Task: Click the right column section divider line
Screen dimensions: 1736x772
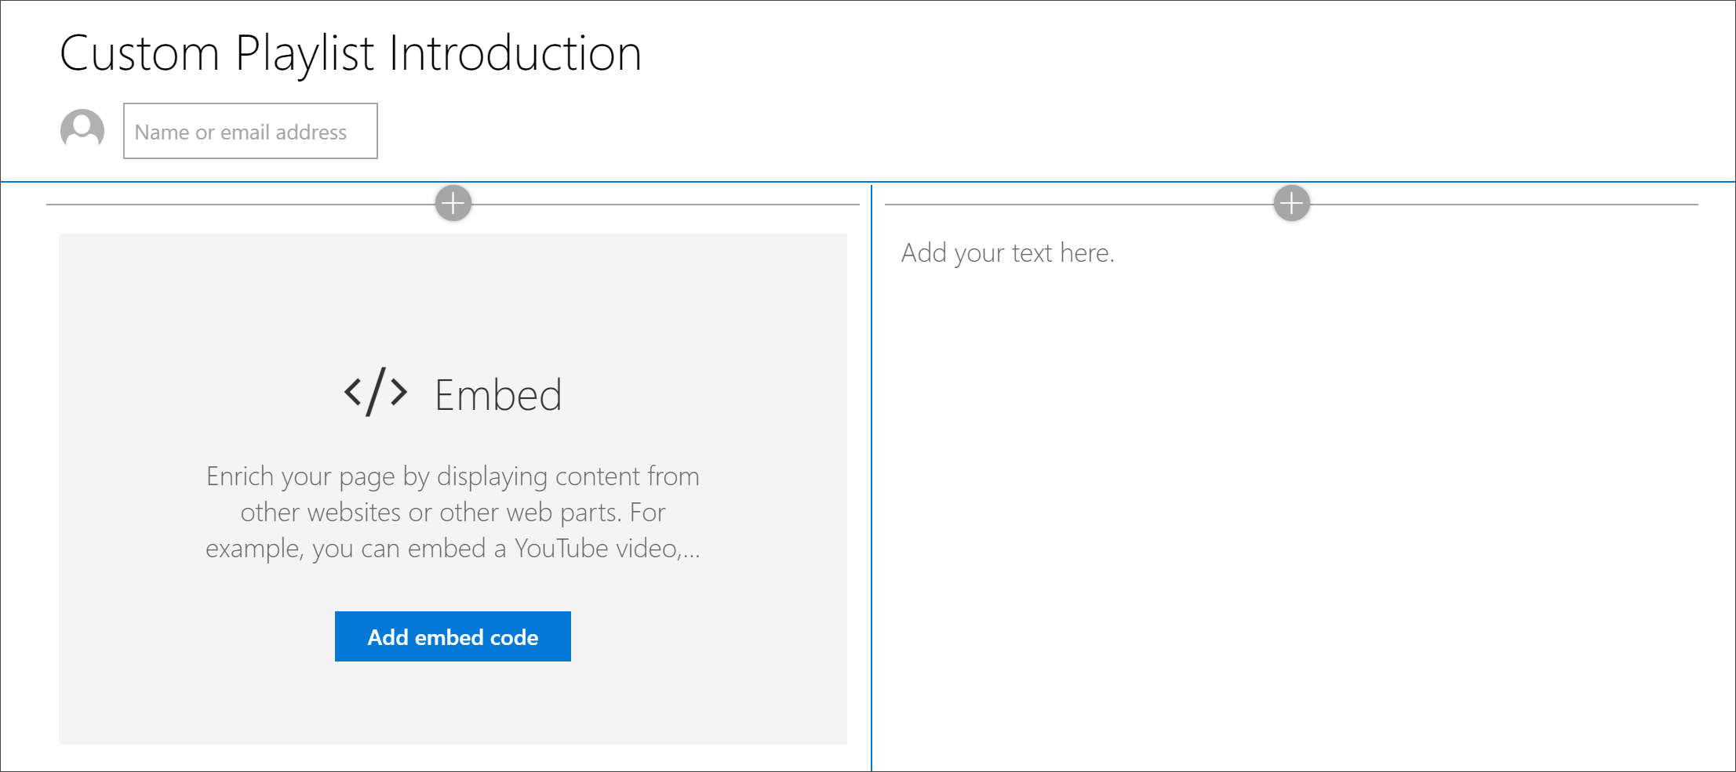Action: coord(1059,204)
